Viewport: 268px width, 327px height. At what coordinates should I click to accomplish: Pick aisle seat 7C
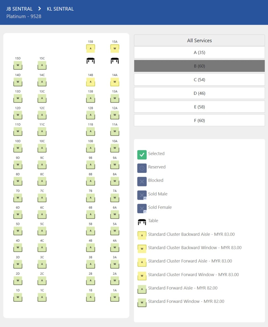pyautogui.click(x=42, y=198)
